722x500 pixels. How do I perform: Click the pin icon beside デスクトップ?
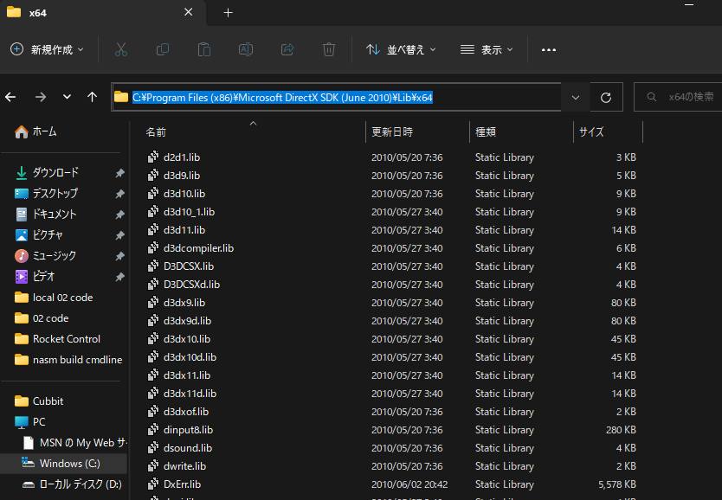point(119,194)
